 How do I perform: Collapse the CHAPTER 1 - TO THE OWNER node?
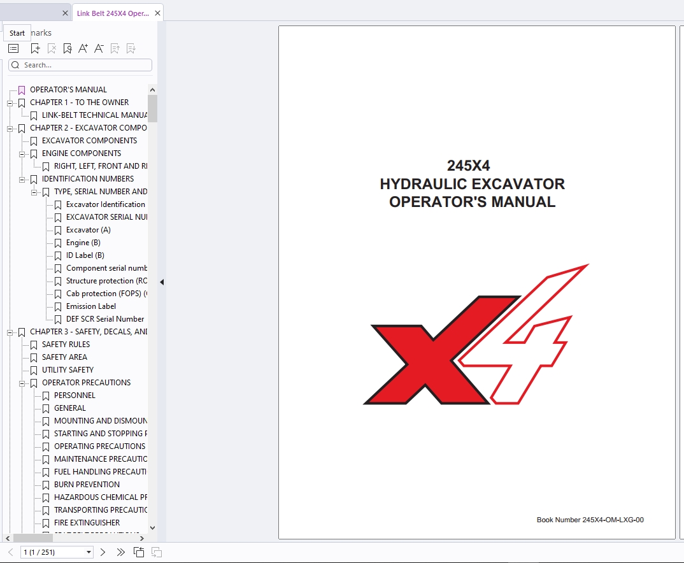click(x=10, y=103)
